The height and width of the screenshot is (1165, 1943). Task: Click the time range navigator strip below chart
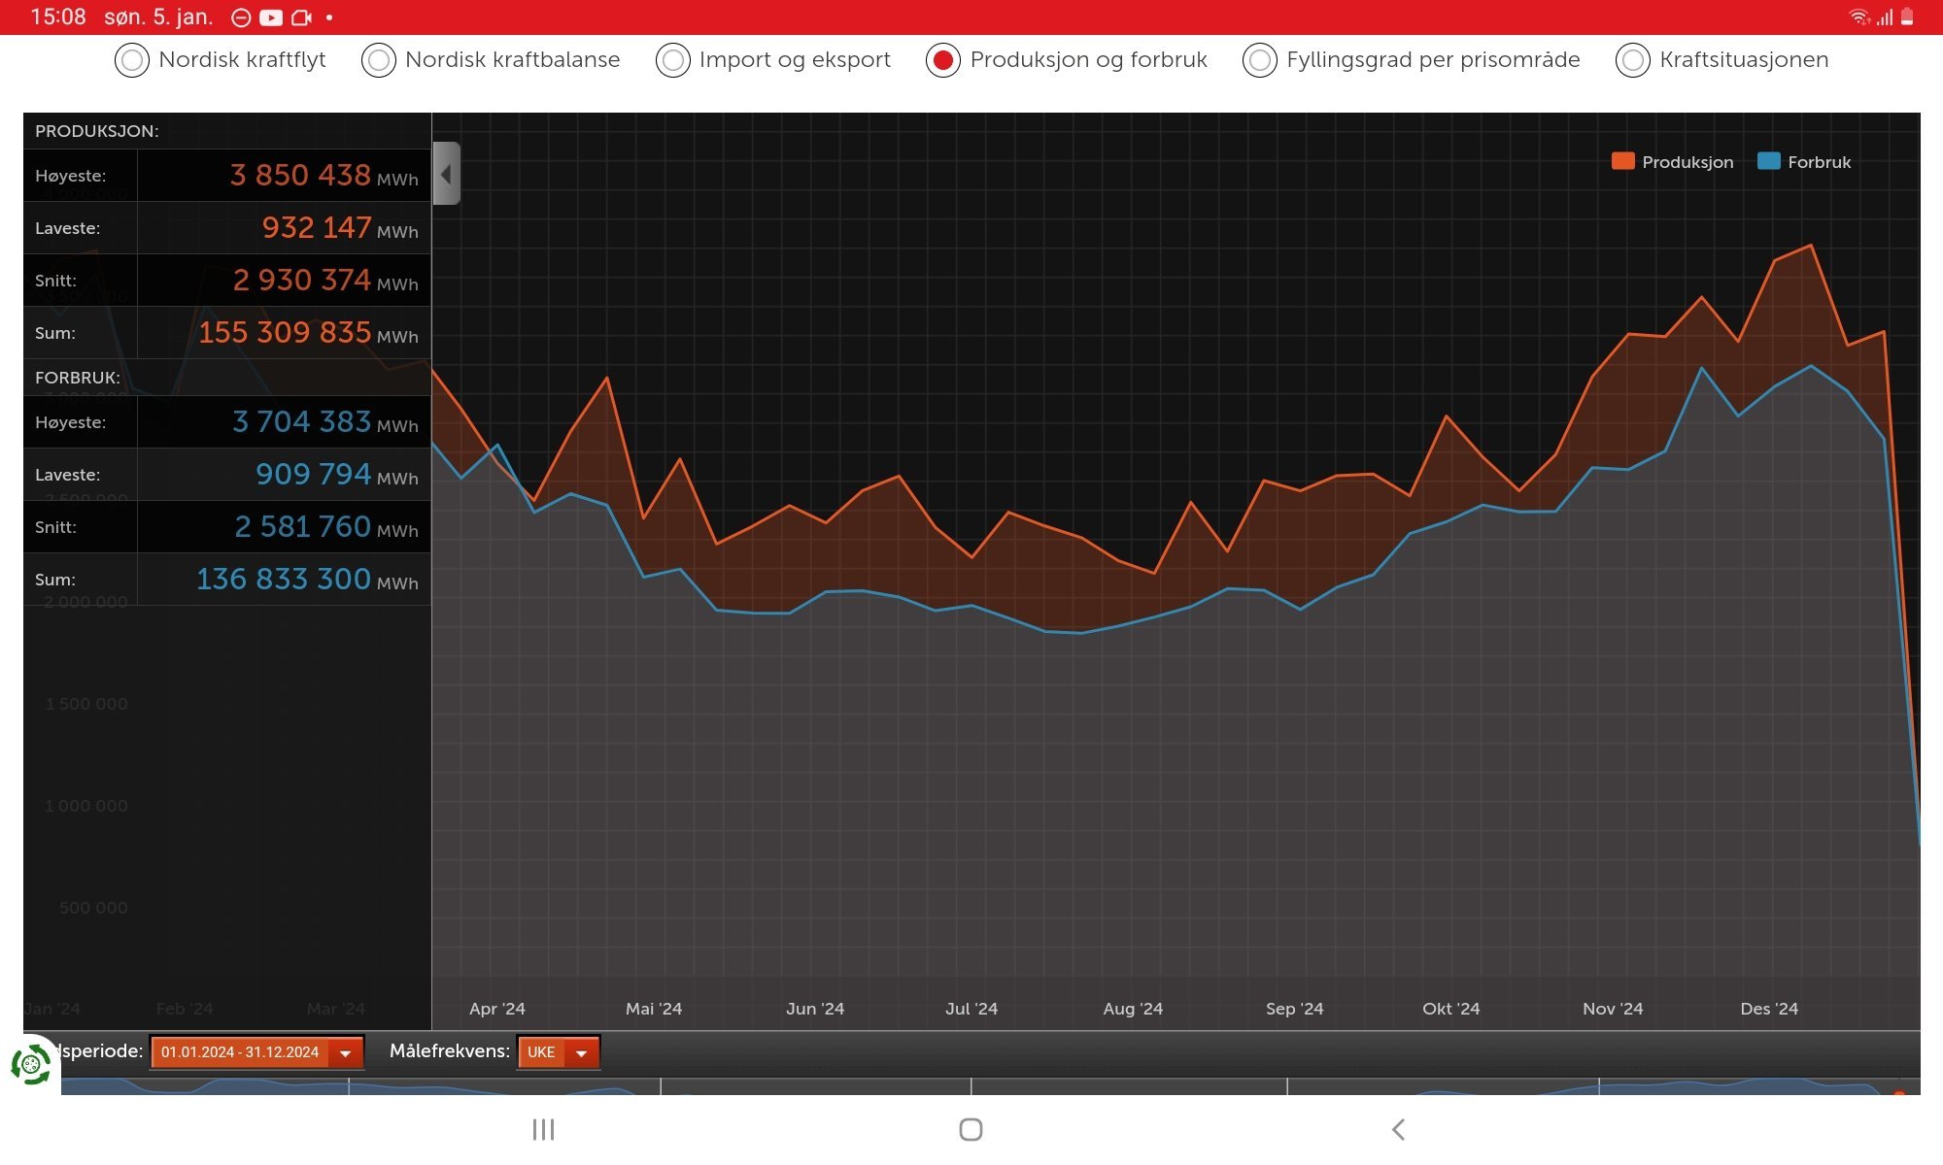[x=991, y=1086]
